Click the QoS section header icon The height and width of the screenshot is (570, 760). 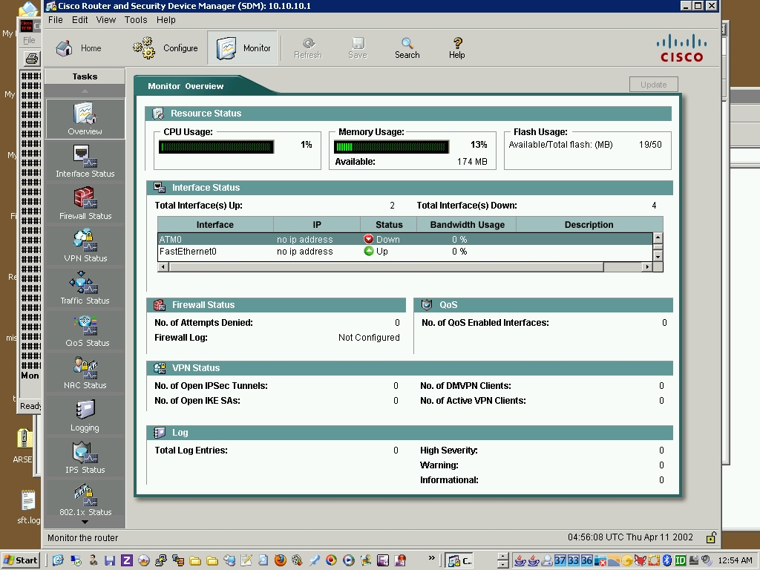click(x=427, y=305)
